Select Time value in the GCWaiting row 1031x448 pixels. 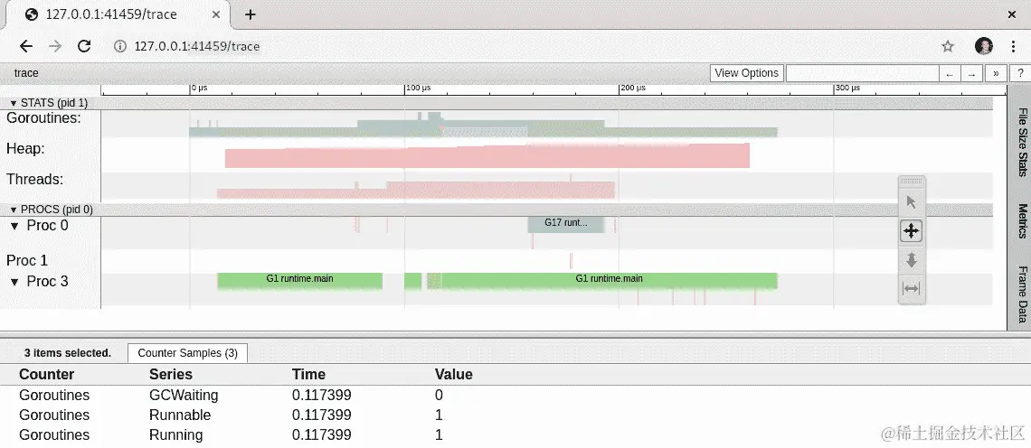(322, 396)
